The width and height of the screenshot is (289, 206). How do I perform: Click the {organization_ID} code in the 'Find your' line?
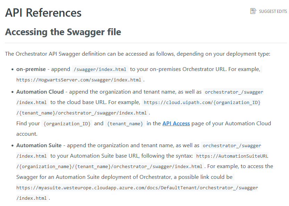pyautogui.click(x=67, y=124)
